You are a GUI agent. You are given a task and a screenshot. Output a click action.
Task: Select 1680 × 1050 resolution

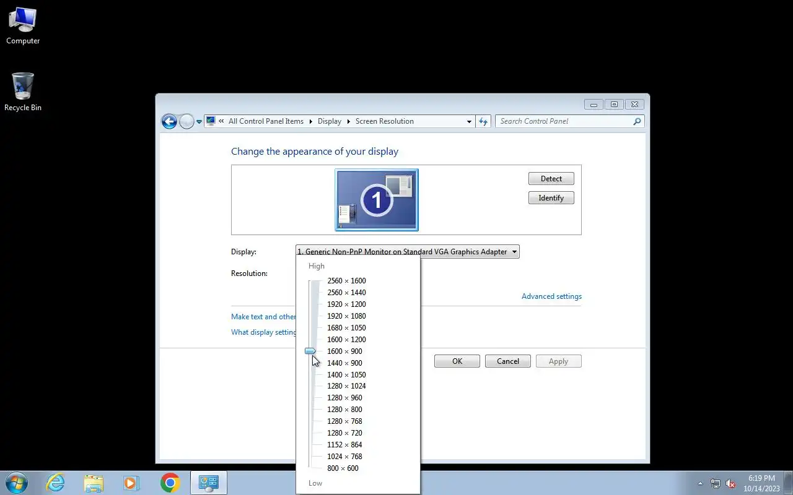pos(346,328)
